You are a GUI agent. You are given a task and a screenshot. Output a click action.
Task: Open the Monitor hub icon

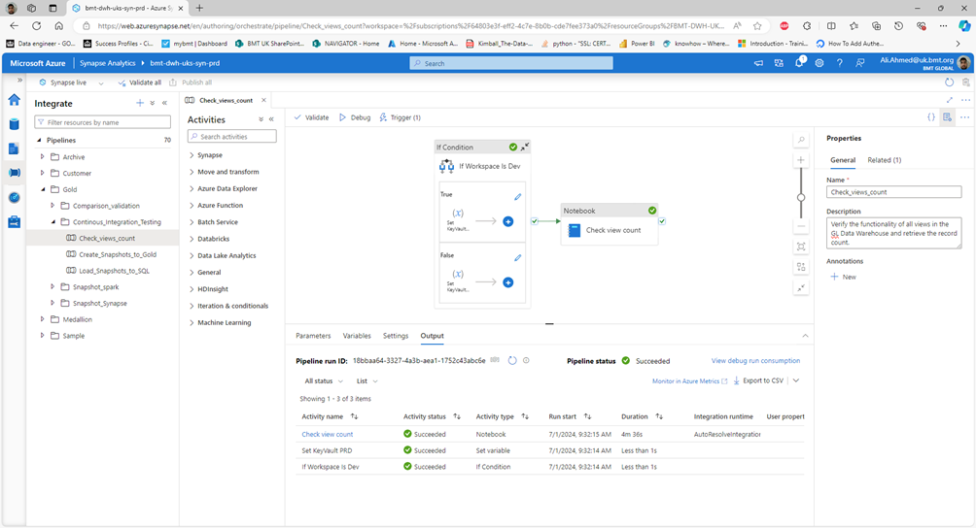(14, 197)
